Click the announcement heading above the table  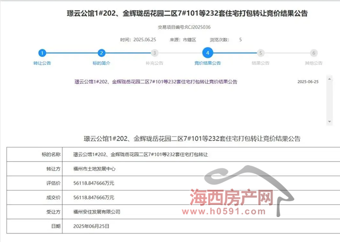point(192,139)
